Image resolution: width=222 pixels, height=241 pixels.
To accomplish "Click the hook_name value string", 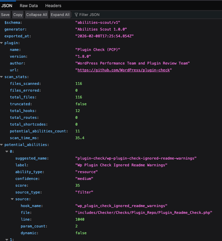I will click(x=121, y=206).
